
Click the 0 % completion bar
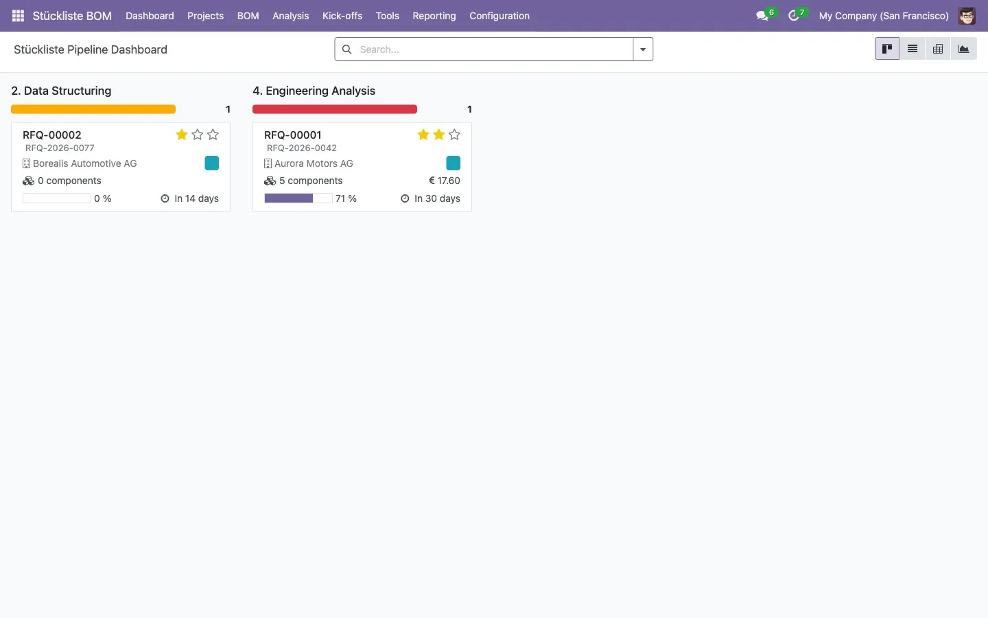click(57, 198)
